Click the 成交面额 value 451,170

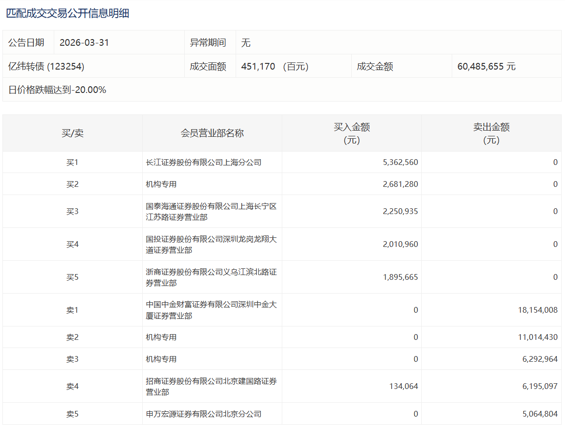(258, 66)
